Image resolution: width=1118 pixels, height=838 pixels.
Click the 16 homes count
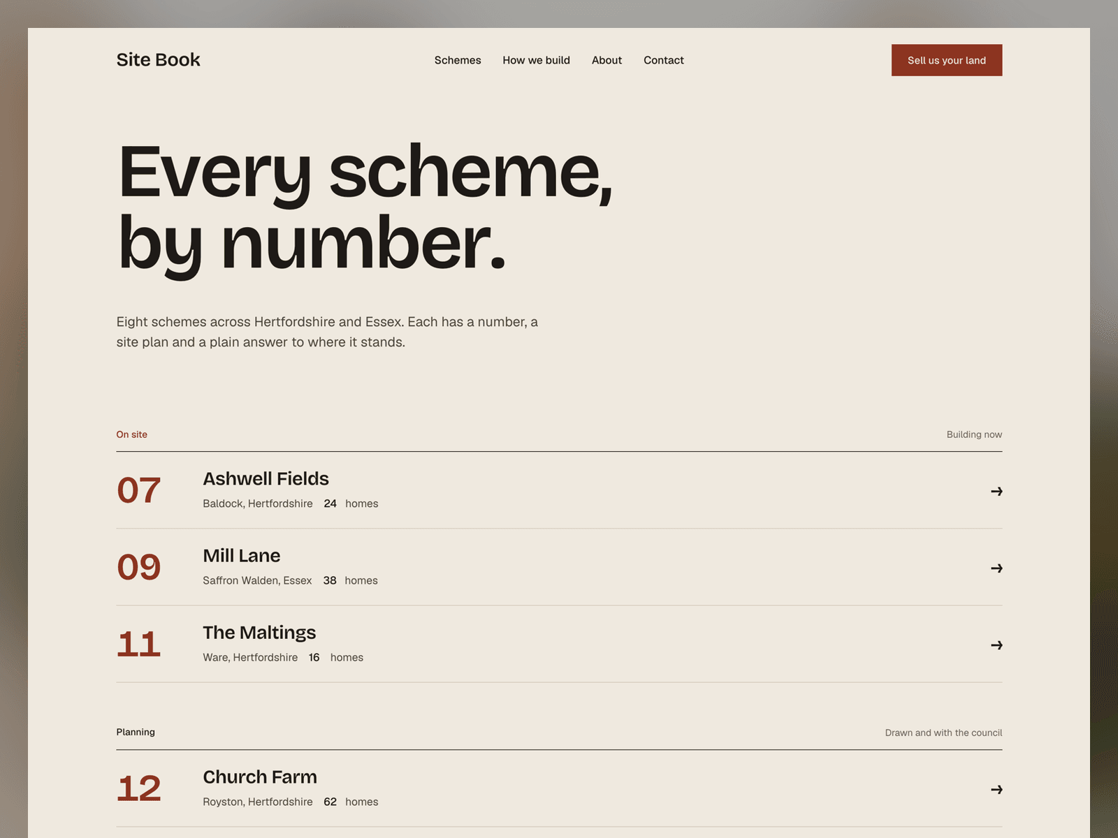[x=336, y=657]
